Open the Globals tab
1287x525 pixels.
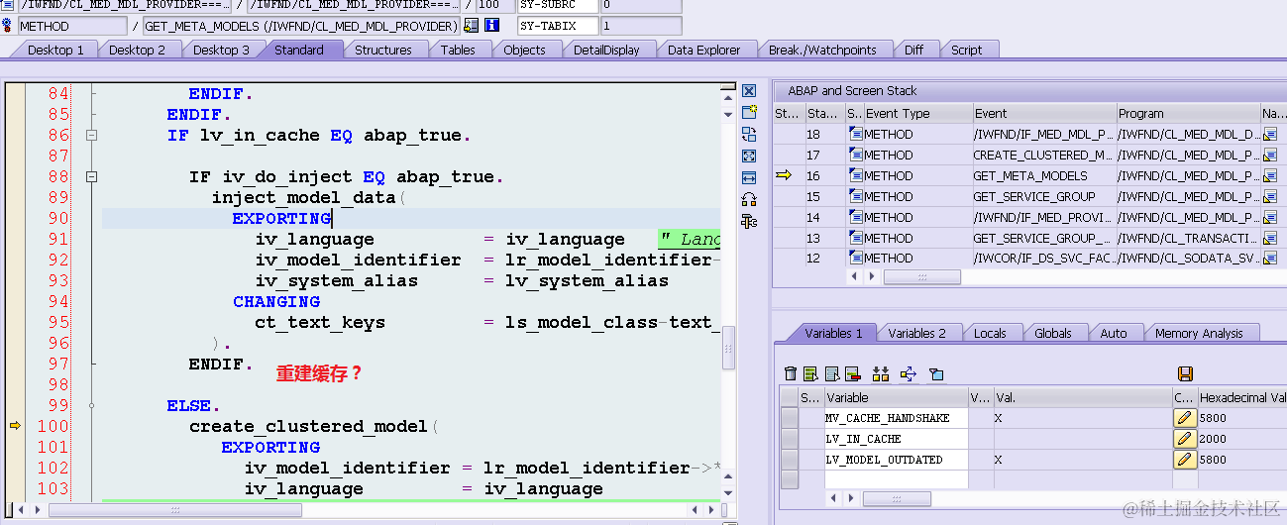tap(1053, 333)
